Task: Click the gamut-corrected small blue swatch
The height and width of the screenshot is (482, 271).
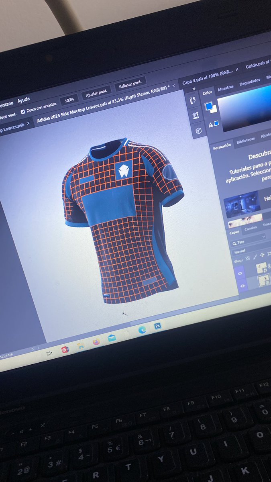Action: coord(216,123)
